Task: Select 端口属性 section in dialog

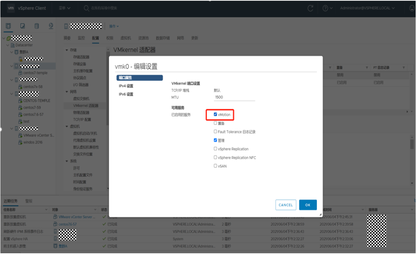Action: point(139,78)
